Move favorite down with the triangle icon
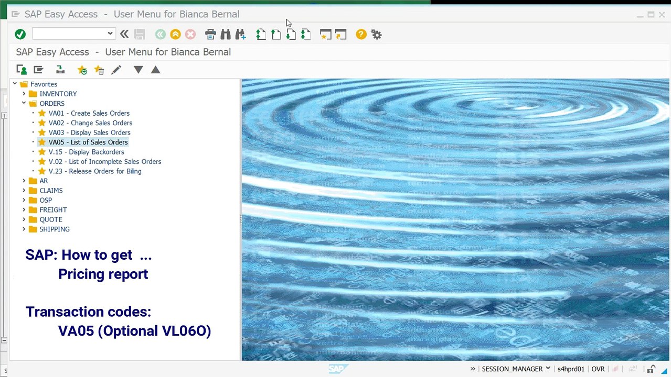The width and height of the screenshot is (671, 377). tap(139, 70)
